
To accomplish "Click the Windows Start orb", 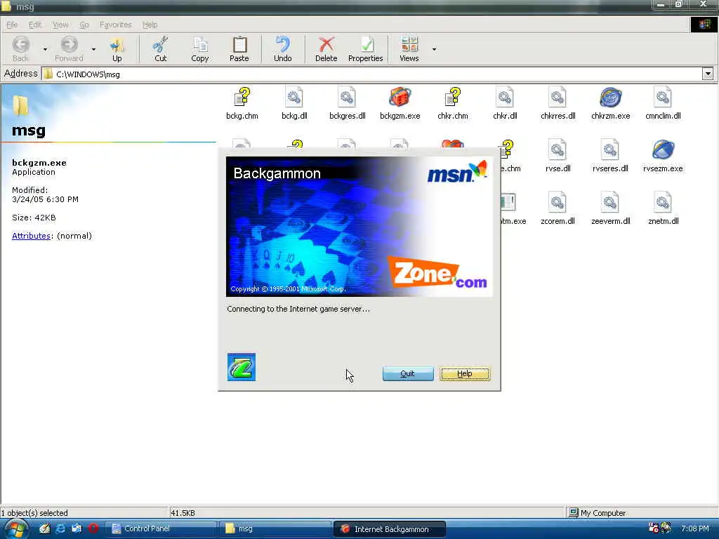I will pos(17,529).
